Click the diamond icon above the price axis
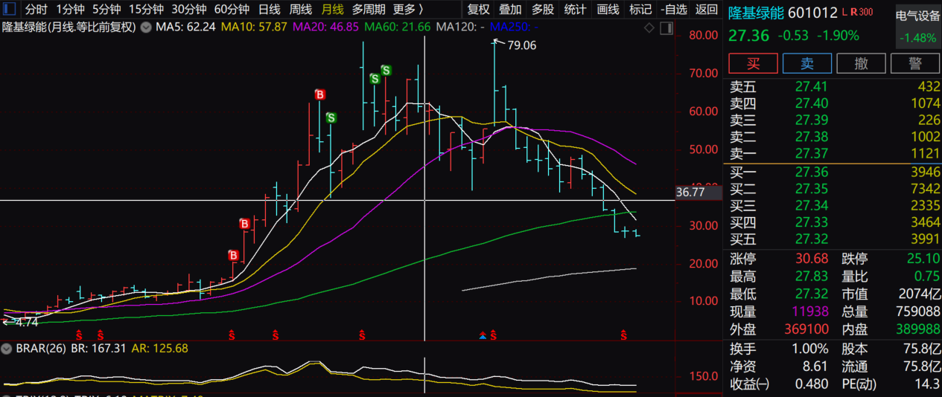Image resolution: width=942 pixels, height=397 pixels. [x=649, y=28]
